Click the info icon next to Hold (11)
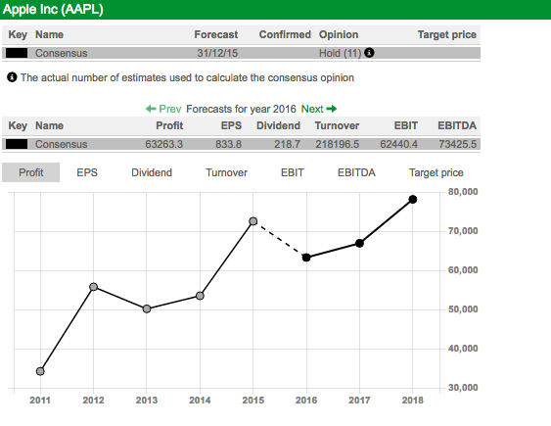 pyautogui.click(x=369, y=53)
